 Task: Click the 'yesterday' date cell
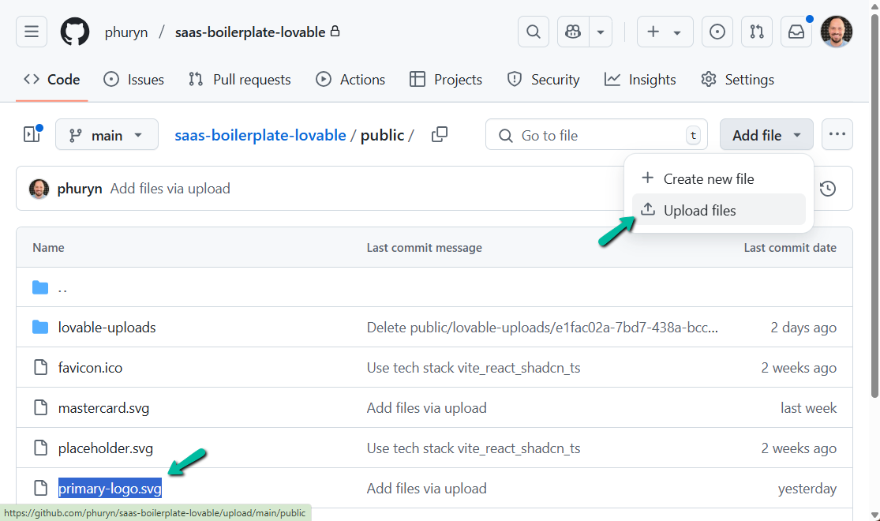point(807,489)
